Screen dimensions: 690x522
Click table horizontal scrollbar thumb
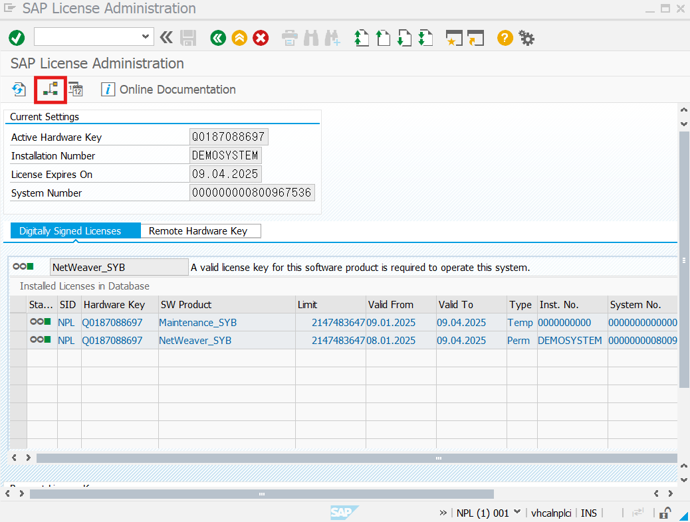[x=356, y=458]
